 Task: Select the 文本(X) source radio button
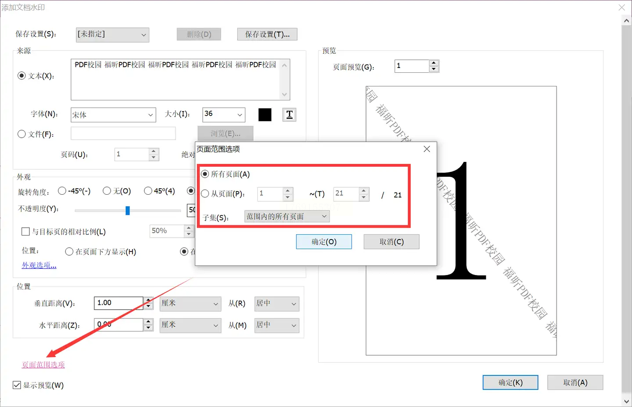(x=22, y=76)
